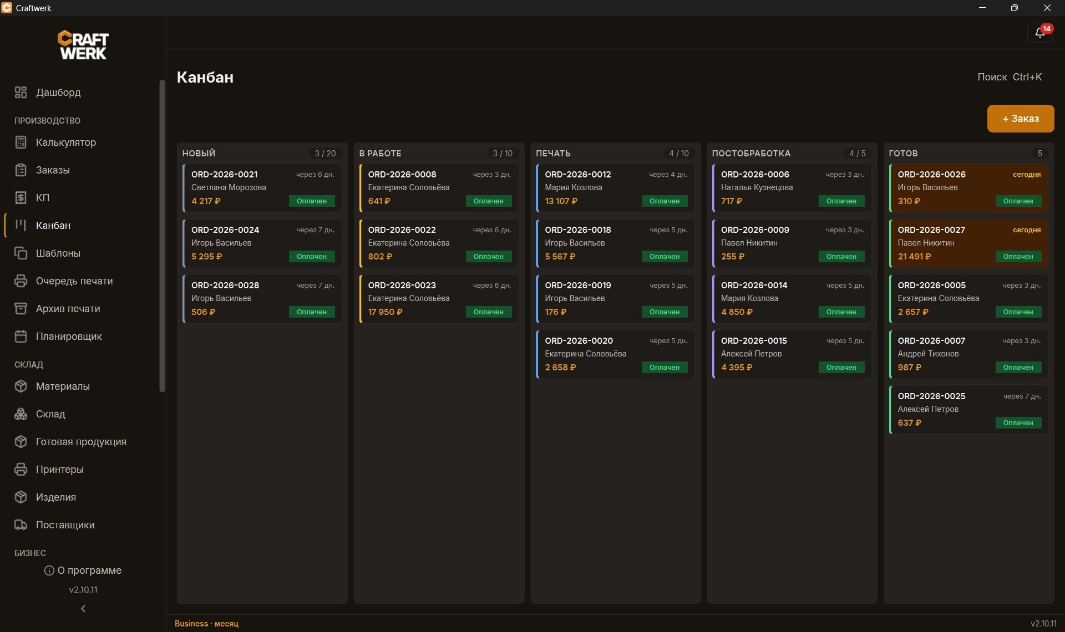Open order card ORD-2026-0021
The width and height of the screenshot is (1065, 632).
pyautogui.click(x=262, y=188)
